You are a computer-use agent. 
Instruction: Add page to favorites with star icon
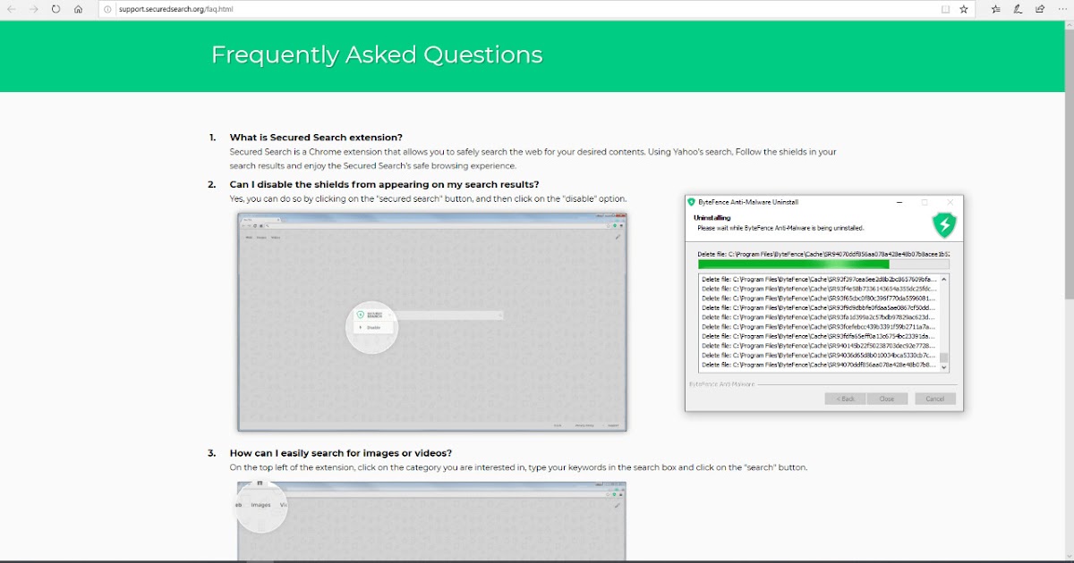964,9
